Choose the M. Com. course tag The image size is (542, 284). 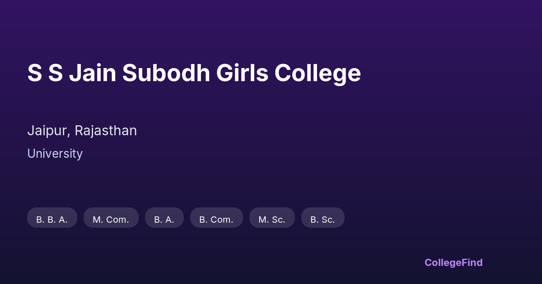(x=111, y=218)
